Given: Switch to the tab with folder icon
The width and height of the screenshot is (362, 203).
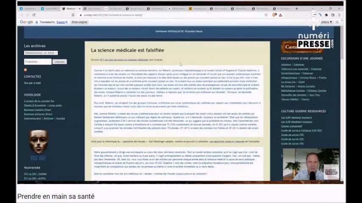Looking at the screenshot, I should [x=198, y=8].
